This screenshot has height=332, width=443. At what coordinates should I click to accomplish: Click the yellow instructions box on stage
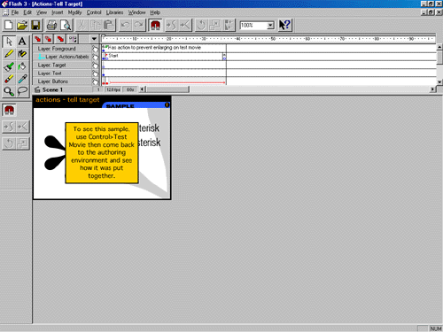[x=102, y=153]
